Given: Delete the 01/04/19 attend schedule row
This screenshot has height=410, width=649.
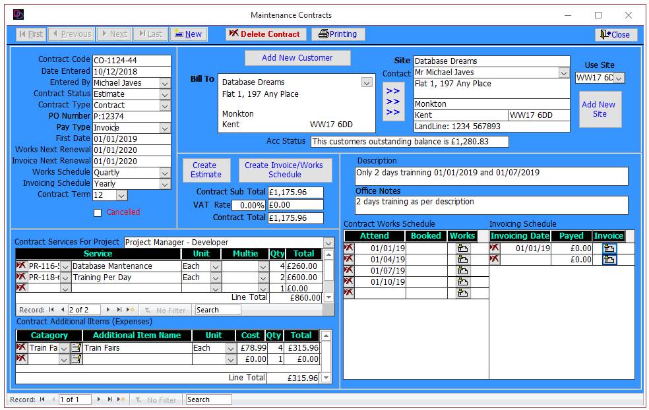Looking at the screenshot, I should (x=349, y=259).
